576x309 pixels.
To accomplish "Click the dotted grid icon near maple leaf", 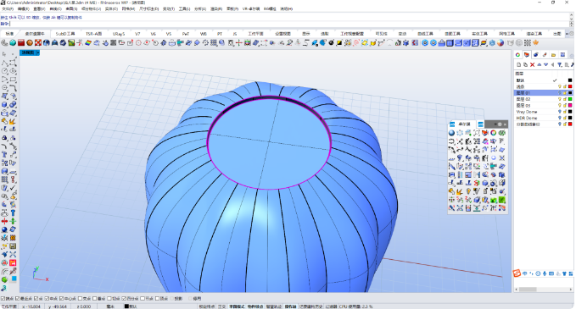I will [528, 43].
